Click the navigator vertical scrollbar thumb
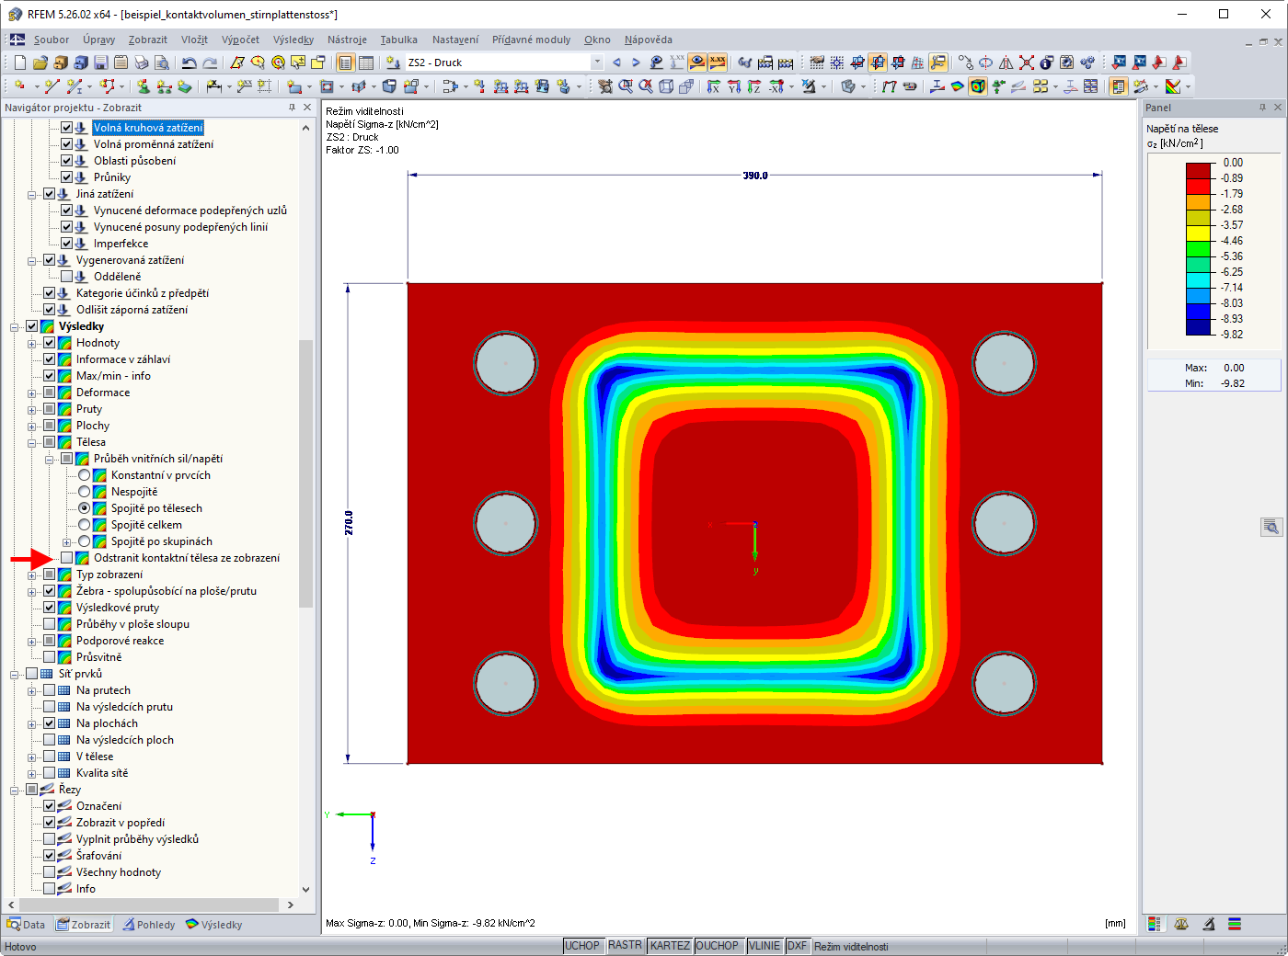Image resolution: width=1288 pixels, height=956 pixels. [x=306, y=473]
